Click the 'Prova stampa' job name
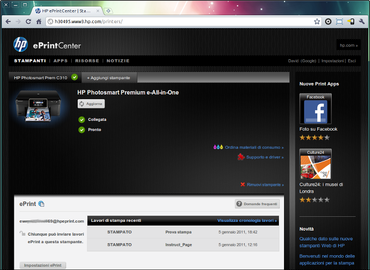This screenshot has width=370, height=270. tap(179, 232)
